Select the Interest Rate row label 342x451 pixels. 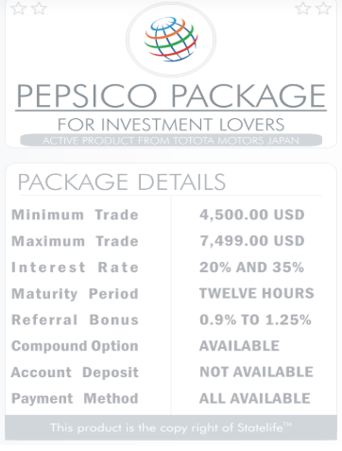[x=75, y=268]
